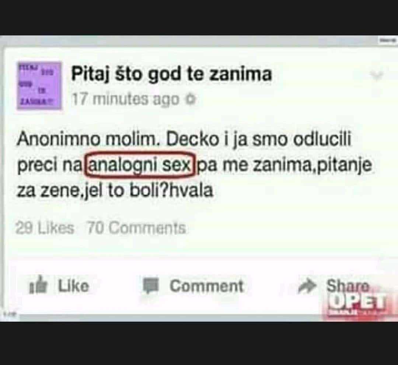Open the purple page avatar thumbnail
The width and height of the screenshot is (398, 365).
pyautogui.click(x=39, y=86)
